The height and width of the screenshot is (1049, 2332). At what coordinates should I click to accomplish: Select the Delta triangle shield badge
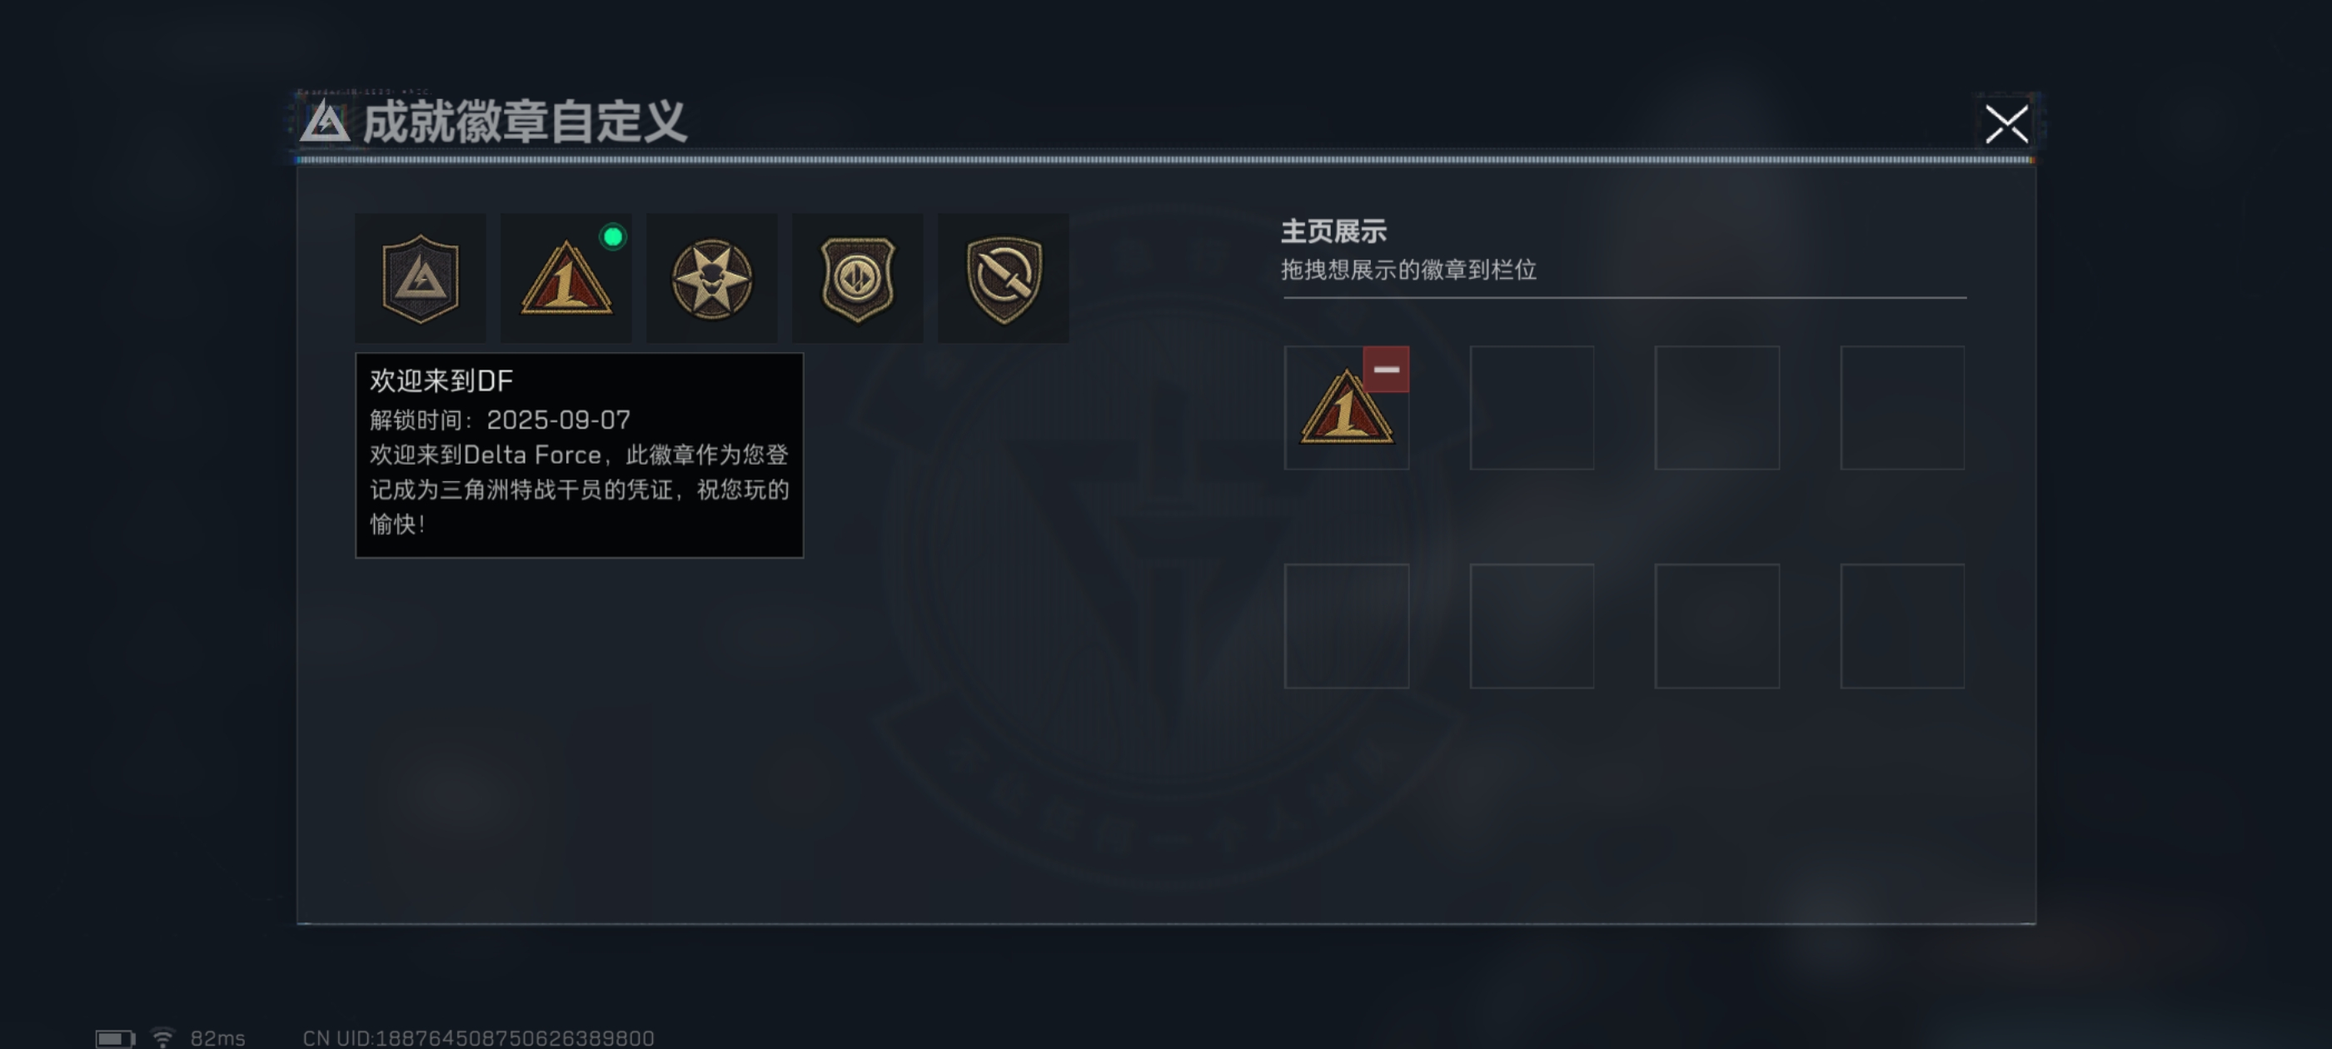(x=420, y=278)
